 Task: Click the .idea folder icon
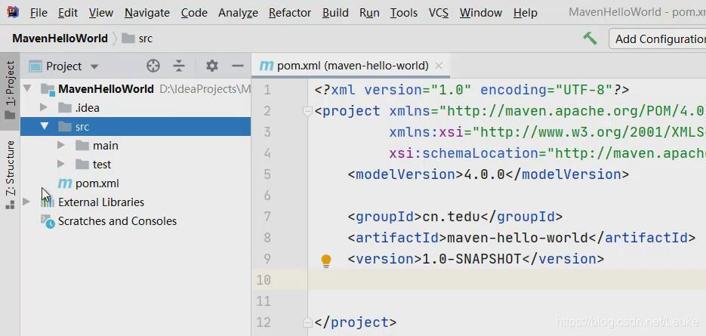point(65,108)
